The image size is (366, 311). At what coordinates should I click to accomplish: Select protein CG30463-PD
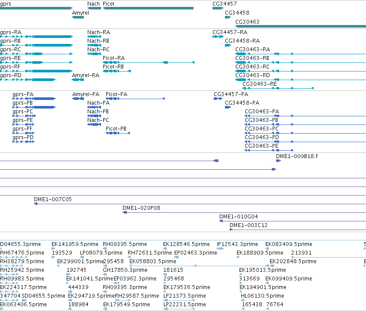305,142
